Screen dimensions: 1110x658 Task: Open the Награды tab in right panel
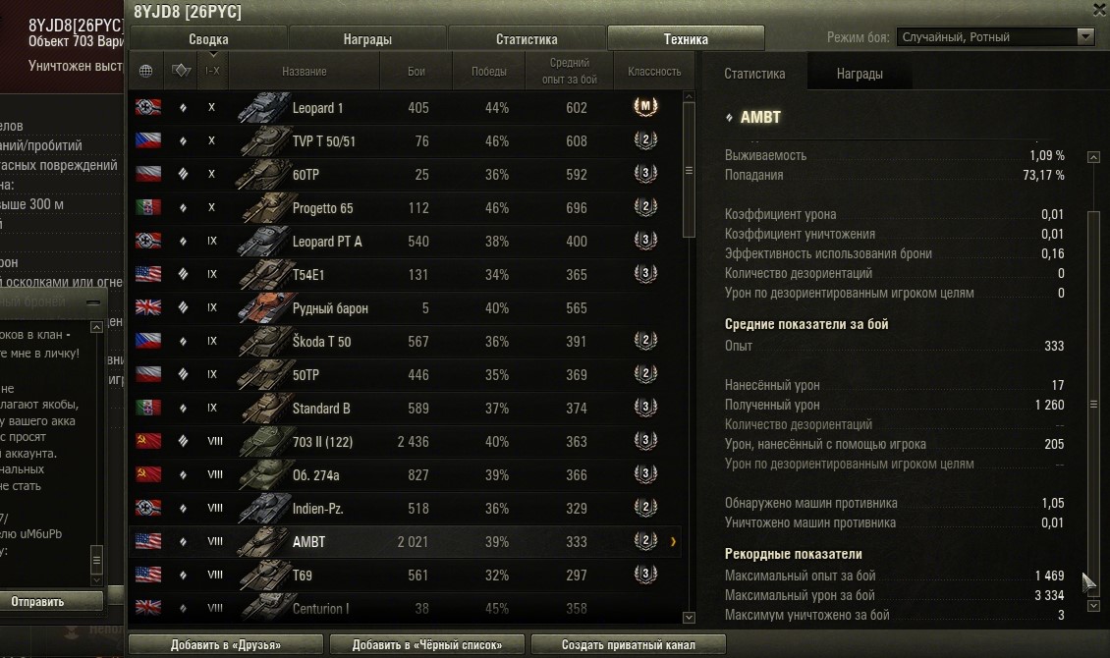860,74
